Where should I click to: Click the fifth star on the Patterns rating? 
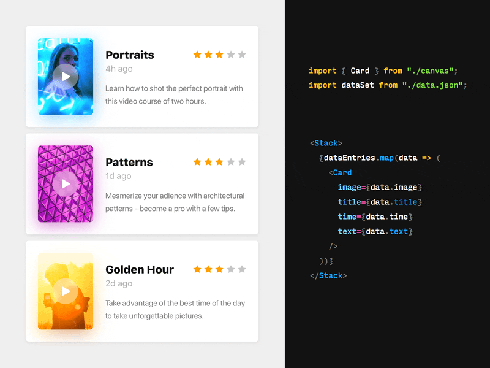pos(241,163)
